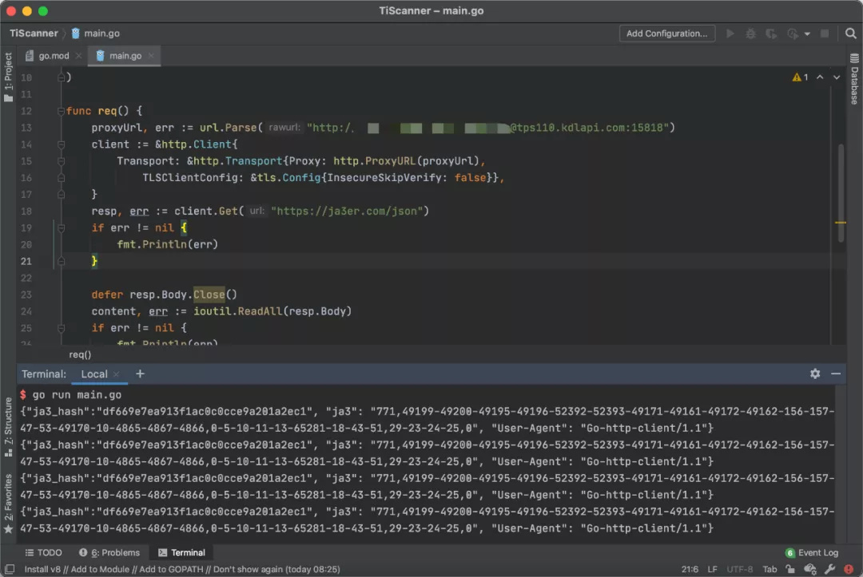The image size is (863, 577).
Task: Collapse the func req() code block
Action: [61, 111]
